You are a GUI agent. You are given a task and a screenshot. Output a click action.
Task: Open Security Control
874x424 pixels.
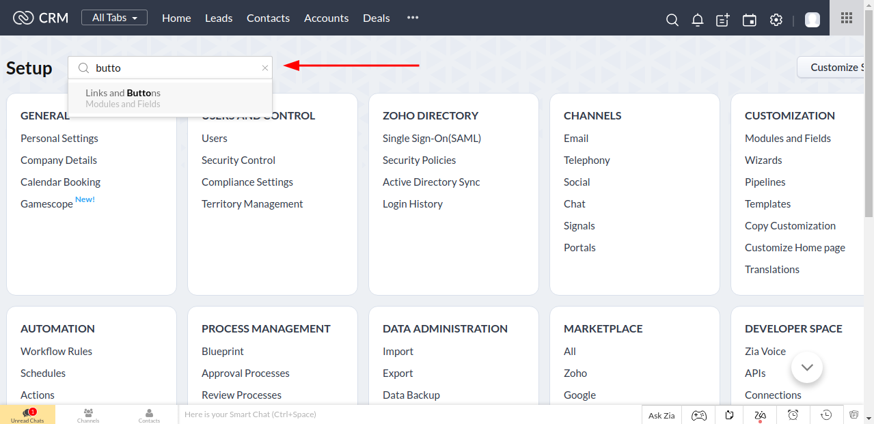238,160
